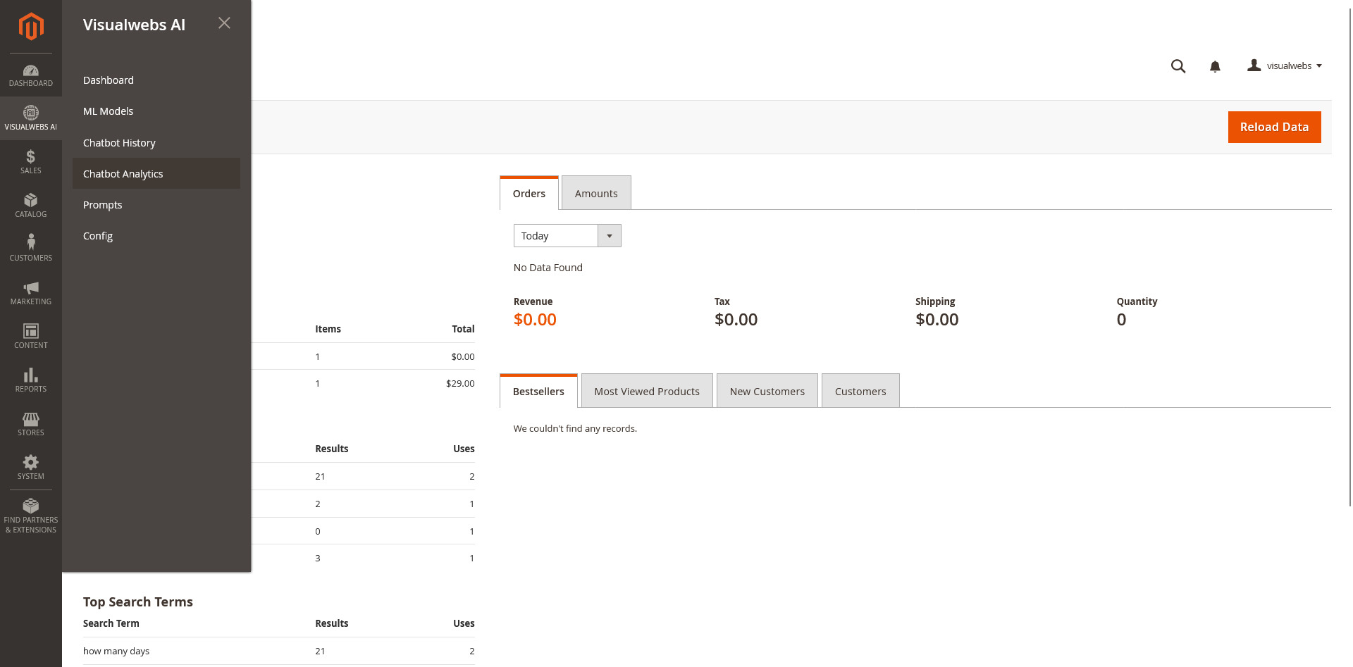Switch to the Amounts tab

tap(596, 193)
